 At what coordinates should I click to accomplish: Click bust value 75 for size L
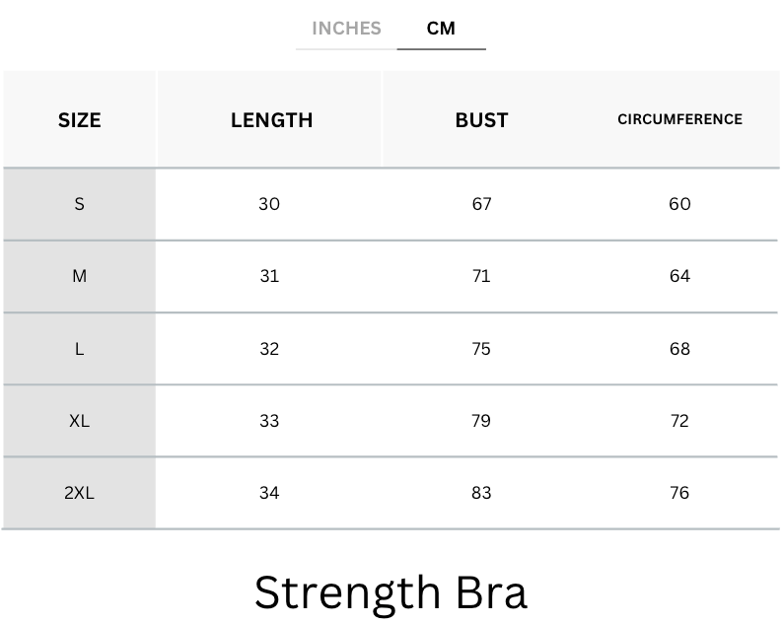click(481, 349)
